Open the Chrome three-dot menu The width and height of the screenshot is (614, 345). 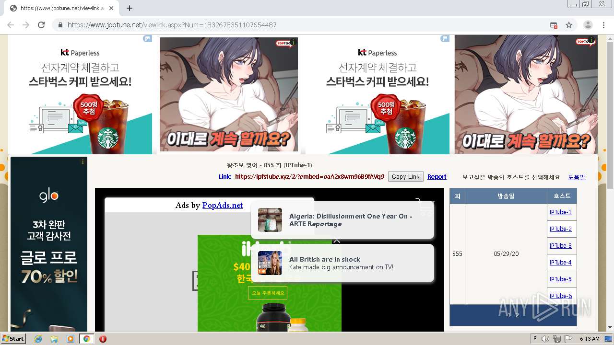(x=604, y=25)
